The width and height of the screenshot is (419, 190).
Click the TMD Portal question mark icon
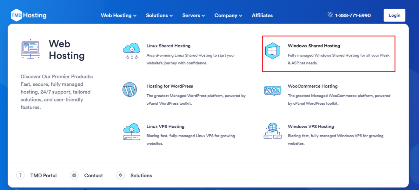click(20, 175)
